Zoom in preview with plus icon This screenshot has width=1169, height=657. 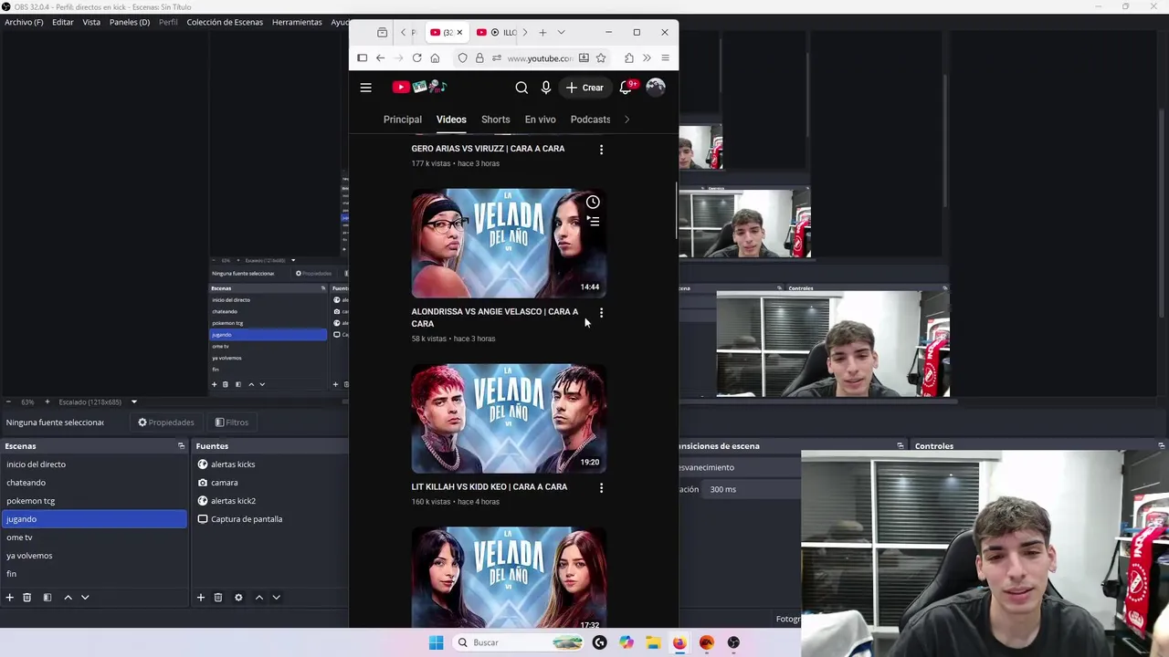point(48,402)
